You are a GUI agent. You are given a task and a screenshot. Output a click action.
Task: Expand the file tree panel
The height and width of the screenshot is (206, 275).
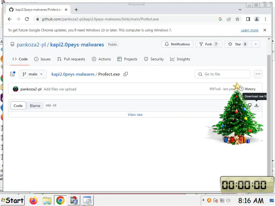click(x=13, y=74)
